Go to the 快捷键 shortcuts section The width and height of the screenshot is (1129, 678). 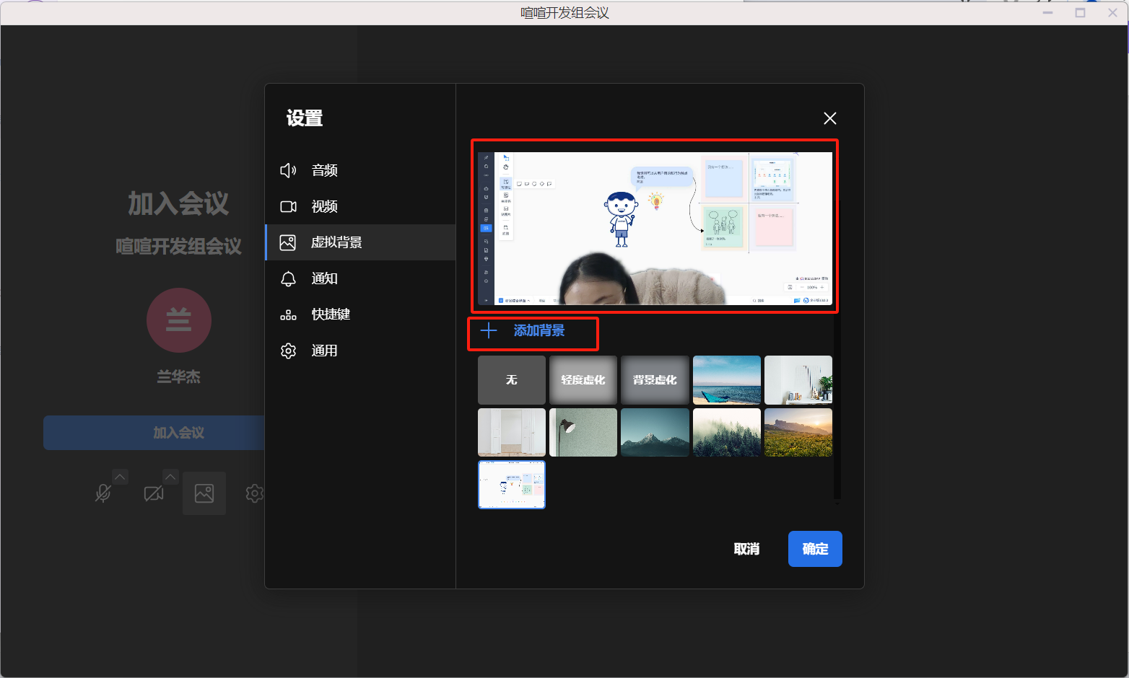330,314
